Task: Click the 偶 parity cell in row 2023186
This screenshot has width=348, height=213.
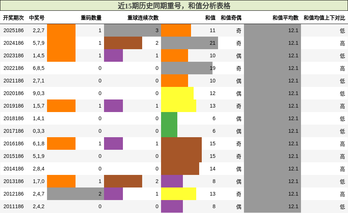Action: [x=238, y=55]
